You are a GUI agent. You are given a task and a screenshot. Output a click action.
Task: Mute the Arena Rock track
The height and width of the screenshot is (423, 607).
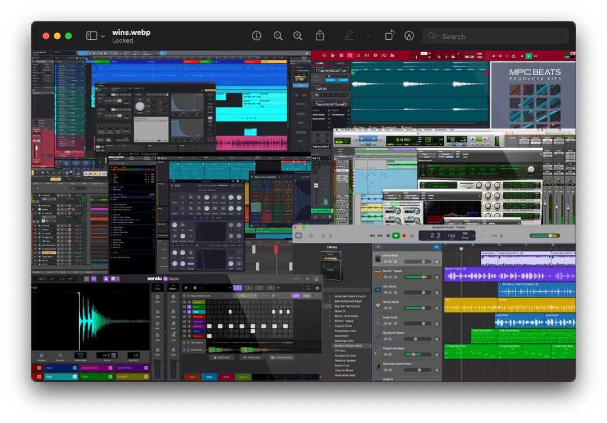pyautogui.click(x=385, y=262)
